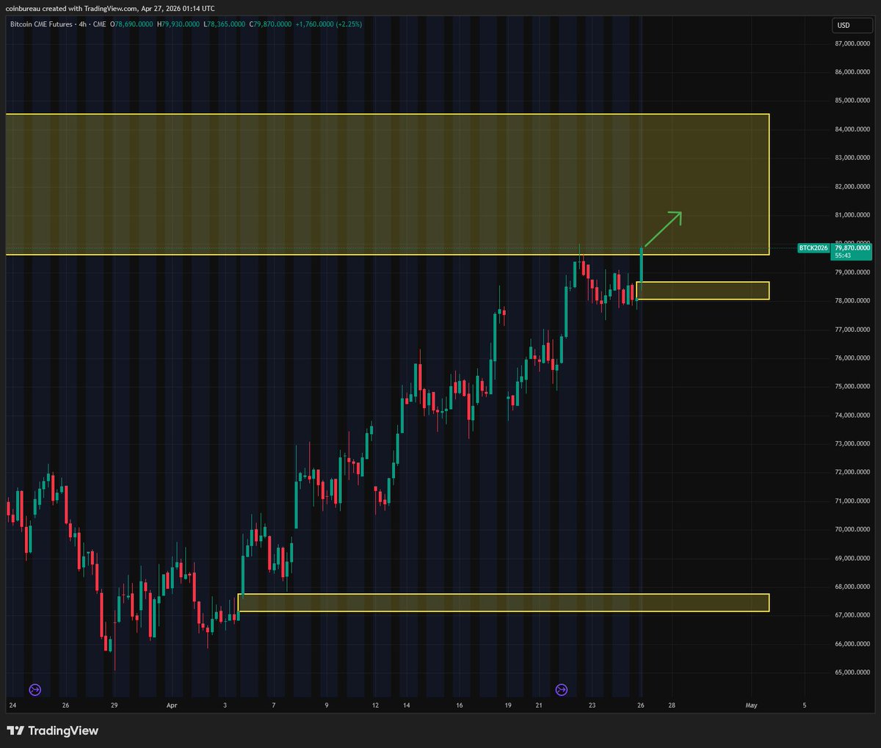The image size is (881, 748).
Task: Click the 77,000.0000 price axis label
Action: 852,330
